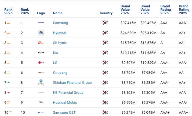The width and height of the screenshot is (192, 116).
Task: Click the Shinhan Financial Group logo
Action: click(41, 82)
